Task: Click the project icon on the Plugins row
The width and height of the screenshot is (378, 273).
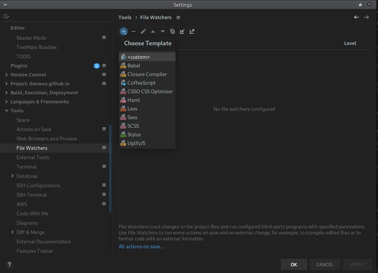Action: (104, 66)
